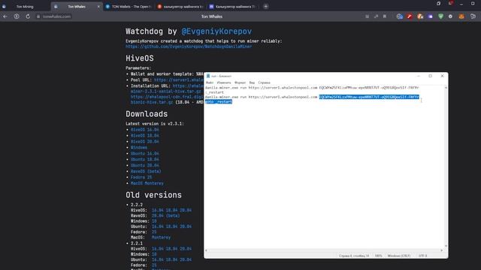The height and width of the screenshot is (270, 481).
Task: Minimize the Notepad window
Action: (x=419, y=76)
